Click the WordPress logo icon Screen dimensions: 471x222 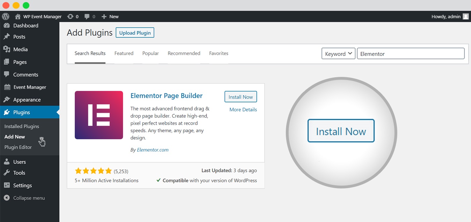pyautogui.click(x=5, y=16)
